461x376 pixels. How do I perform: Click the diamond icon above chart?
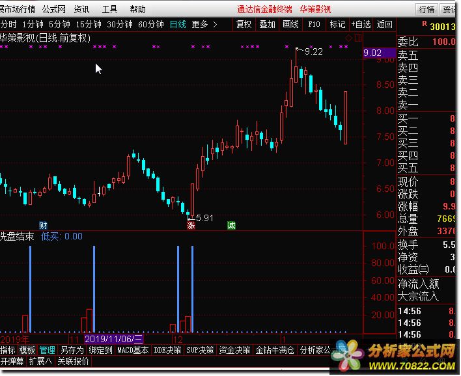(349, 38)
